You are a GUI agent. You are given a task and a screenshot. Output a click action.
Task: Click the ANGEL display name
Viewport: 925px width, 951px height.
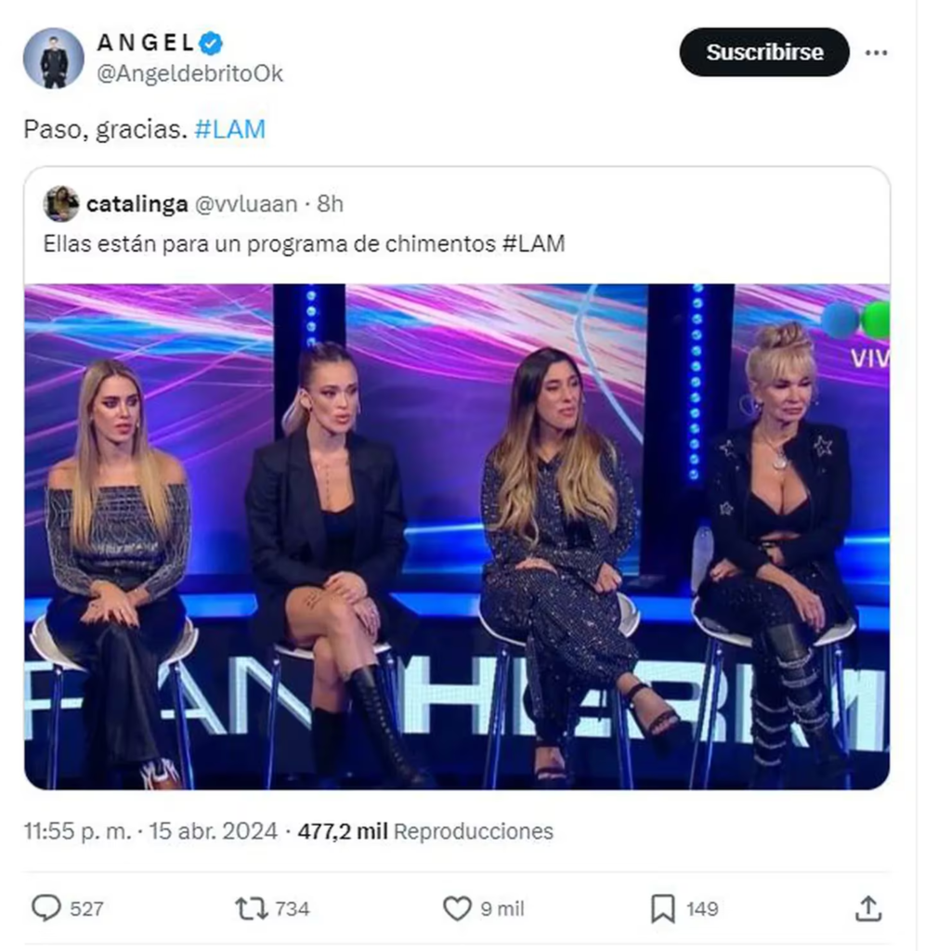click(146, 43)
